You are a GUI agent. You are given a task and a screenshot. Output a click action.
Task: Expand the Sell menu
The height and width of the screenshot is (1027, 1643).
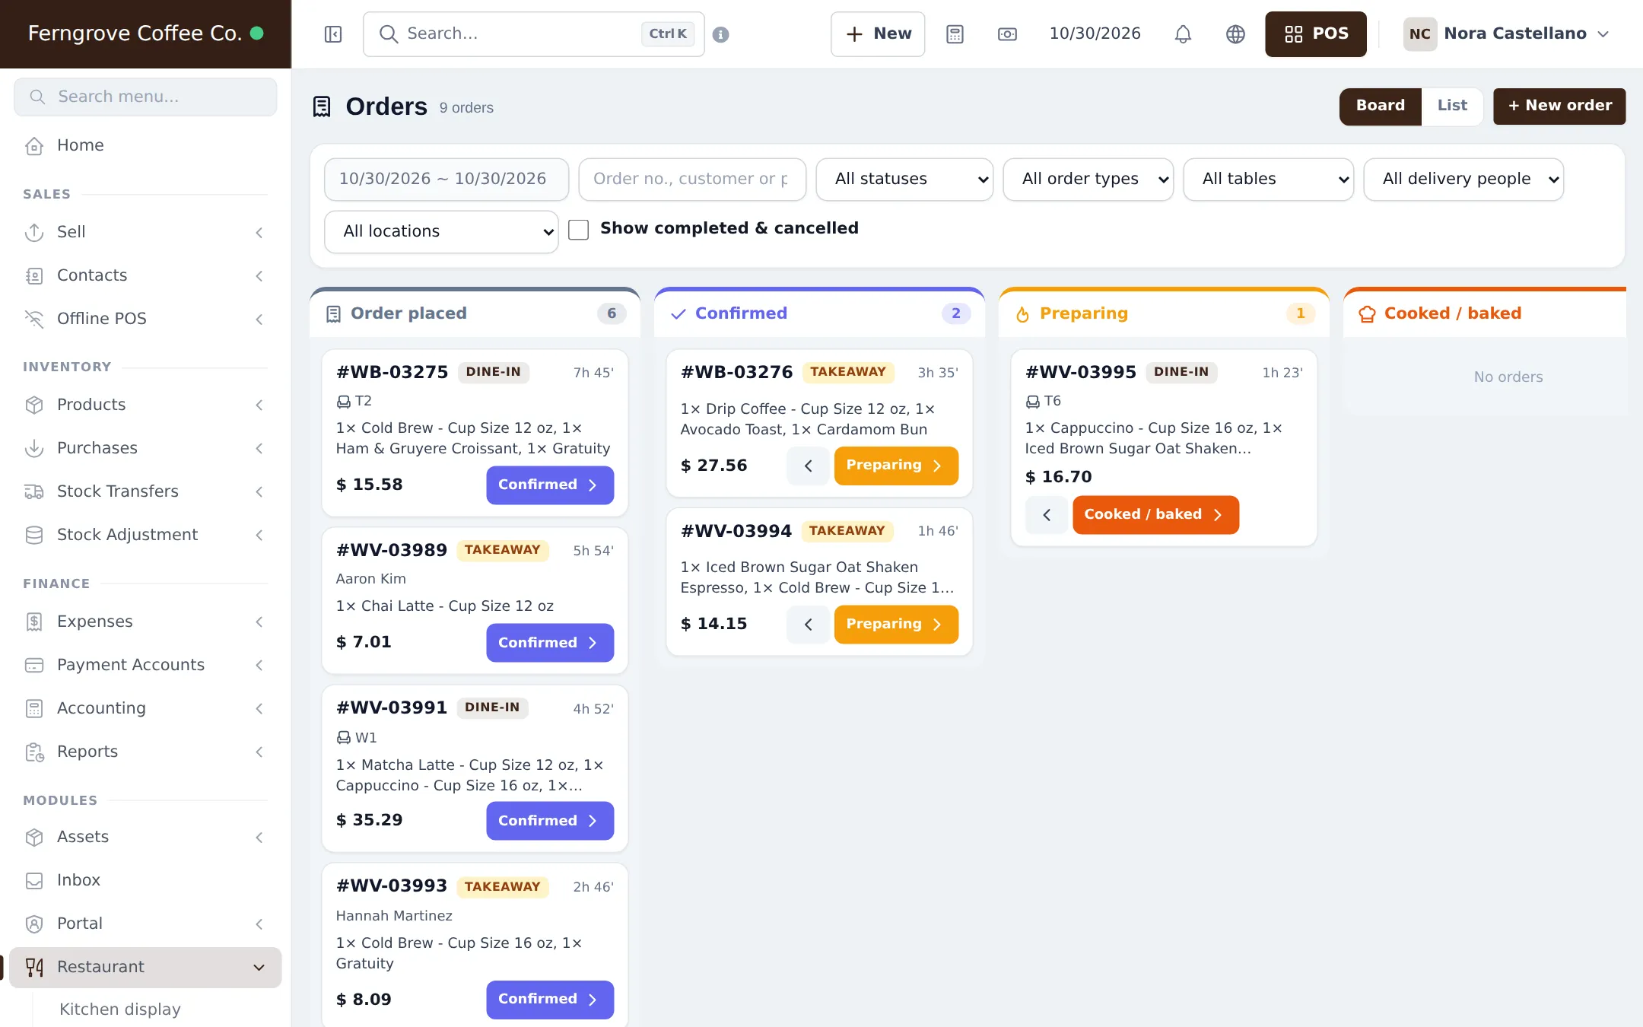tap(145, 232)
